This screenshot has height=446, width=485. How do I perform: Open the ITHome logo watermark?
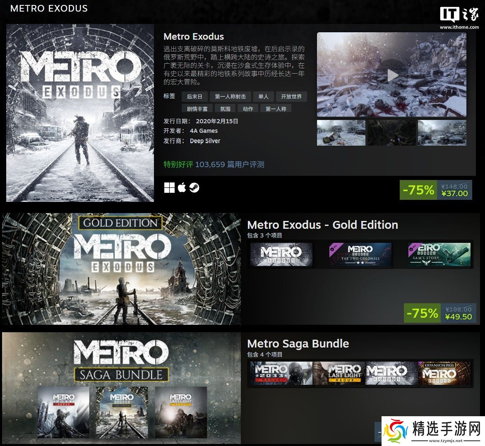459,17
